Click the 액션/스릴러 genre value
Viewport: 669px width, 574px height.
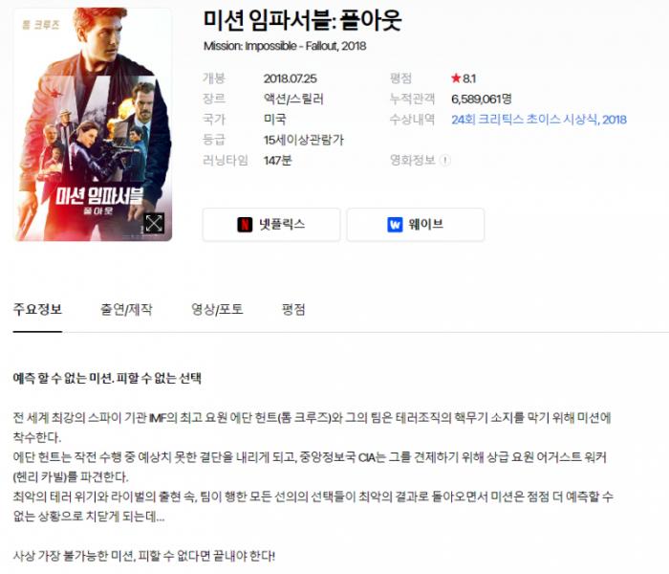tap(293, 99)
